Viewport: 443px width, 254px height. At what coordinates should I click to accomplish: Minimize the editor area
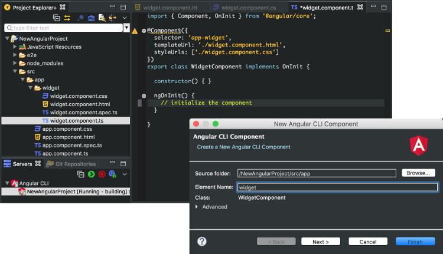tap(373, 6)
